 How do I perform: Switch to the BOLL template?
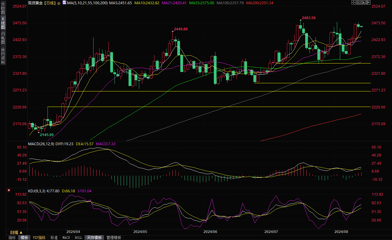click(79, 238)
